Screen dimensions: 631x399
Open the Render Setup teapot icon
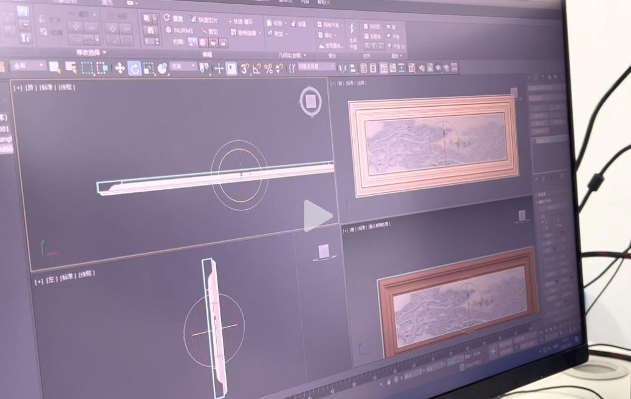pyautogui.click(x=421, y=69)
